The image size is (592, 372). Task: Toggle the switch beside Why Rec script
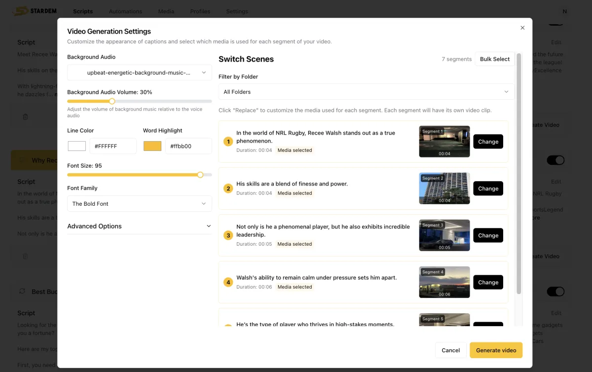click(x=555, y=160)
